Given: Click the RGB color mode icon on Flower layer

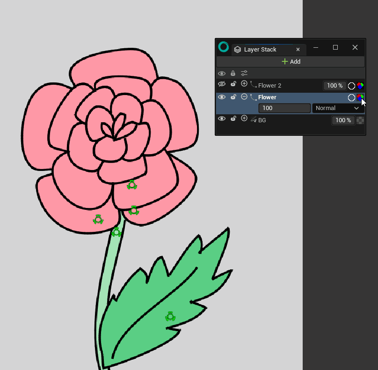Looking at the screenshot, I should tap(361, 97).
